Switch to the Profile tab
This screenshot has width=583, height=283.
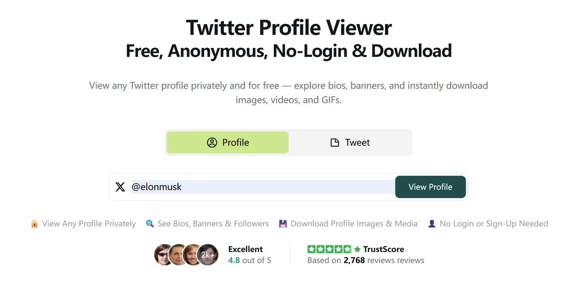click(228, 142)
